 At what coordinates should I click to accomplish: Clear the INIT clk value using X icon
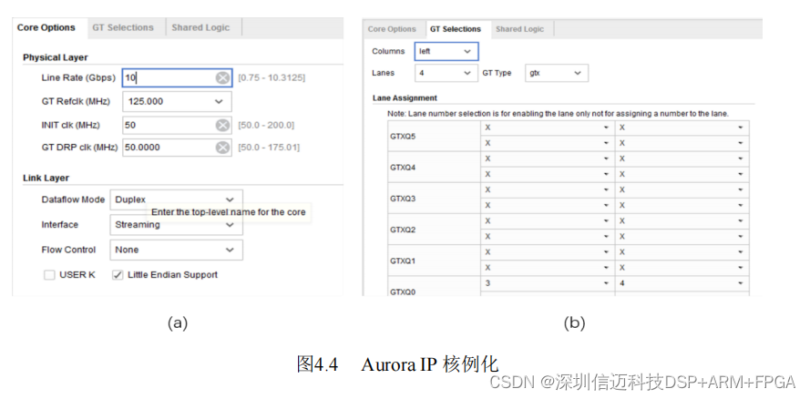pyautogui.click(x=222, y=125)
